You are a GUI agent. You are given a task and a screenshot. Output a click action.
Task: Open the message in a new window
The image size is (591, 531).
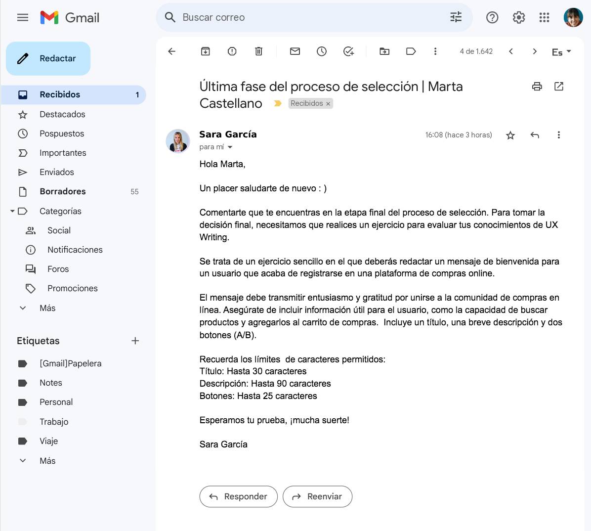coord(559,86)
